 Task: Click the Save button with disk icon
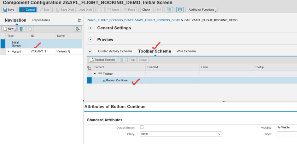9,10
